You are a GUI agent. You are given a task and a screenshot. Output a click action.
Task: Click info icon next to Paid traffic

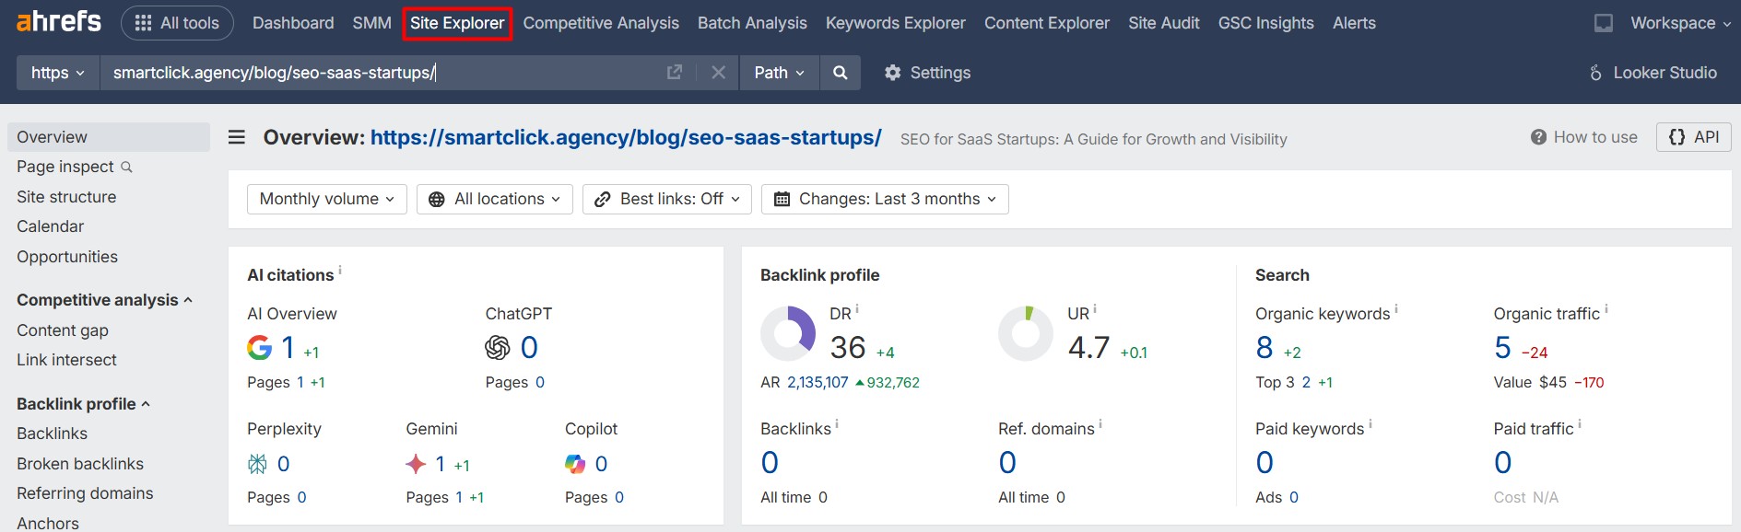point(1580,423)
